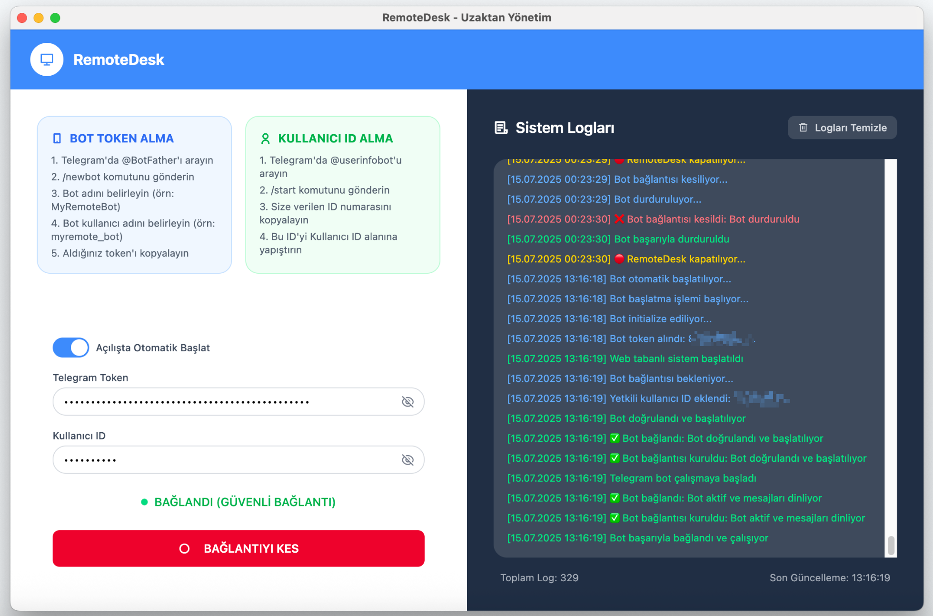
Task: Click the 00:23:30 "RemoteDesk kapatılıyor..." log
Action: (x=626, y=259)
